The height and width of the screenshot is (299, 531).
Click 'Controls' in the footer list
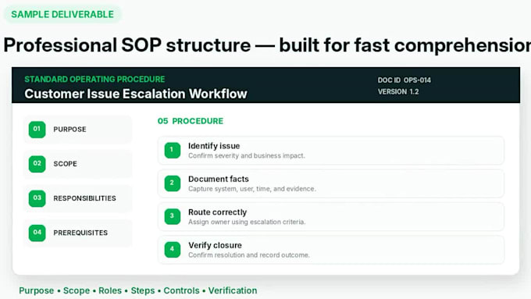(181, 290)
